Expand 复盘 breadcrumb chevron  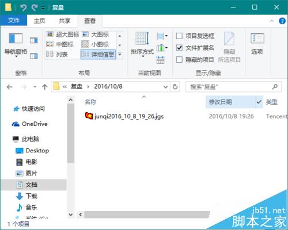click(x=88, y=87)
